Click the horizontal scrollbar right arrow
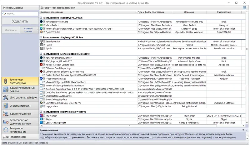 pos(244,126)
